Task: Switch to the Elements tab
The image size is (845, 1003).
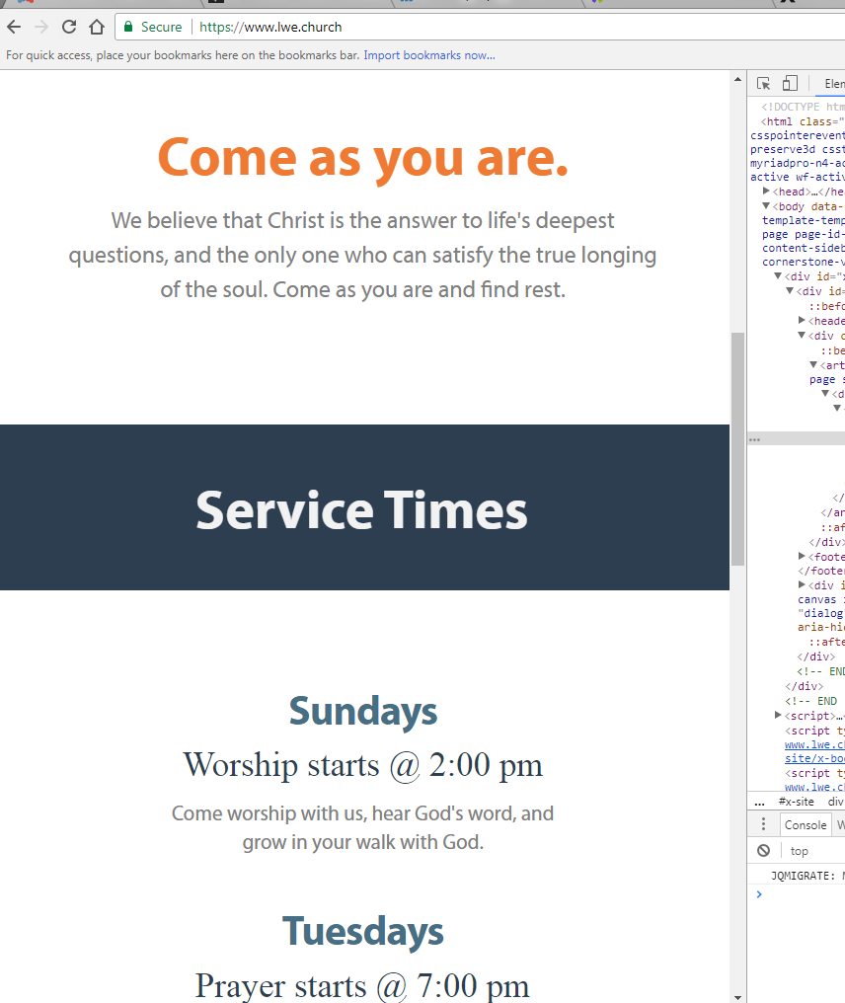Action: [x=834, y=84]
